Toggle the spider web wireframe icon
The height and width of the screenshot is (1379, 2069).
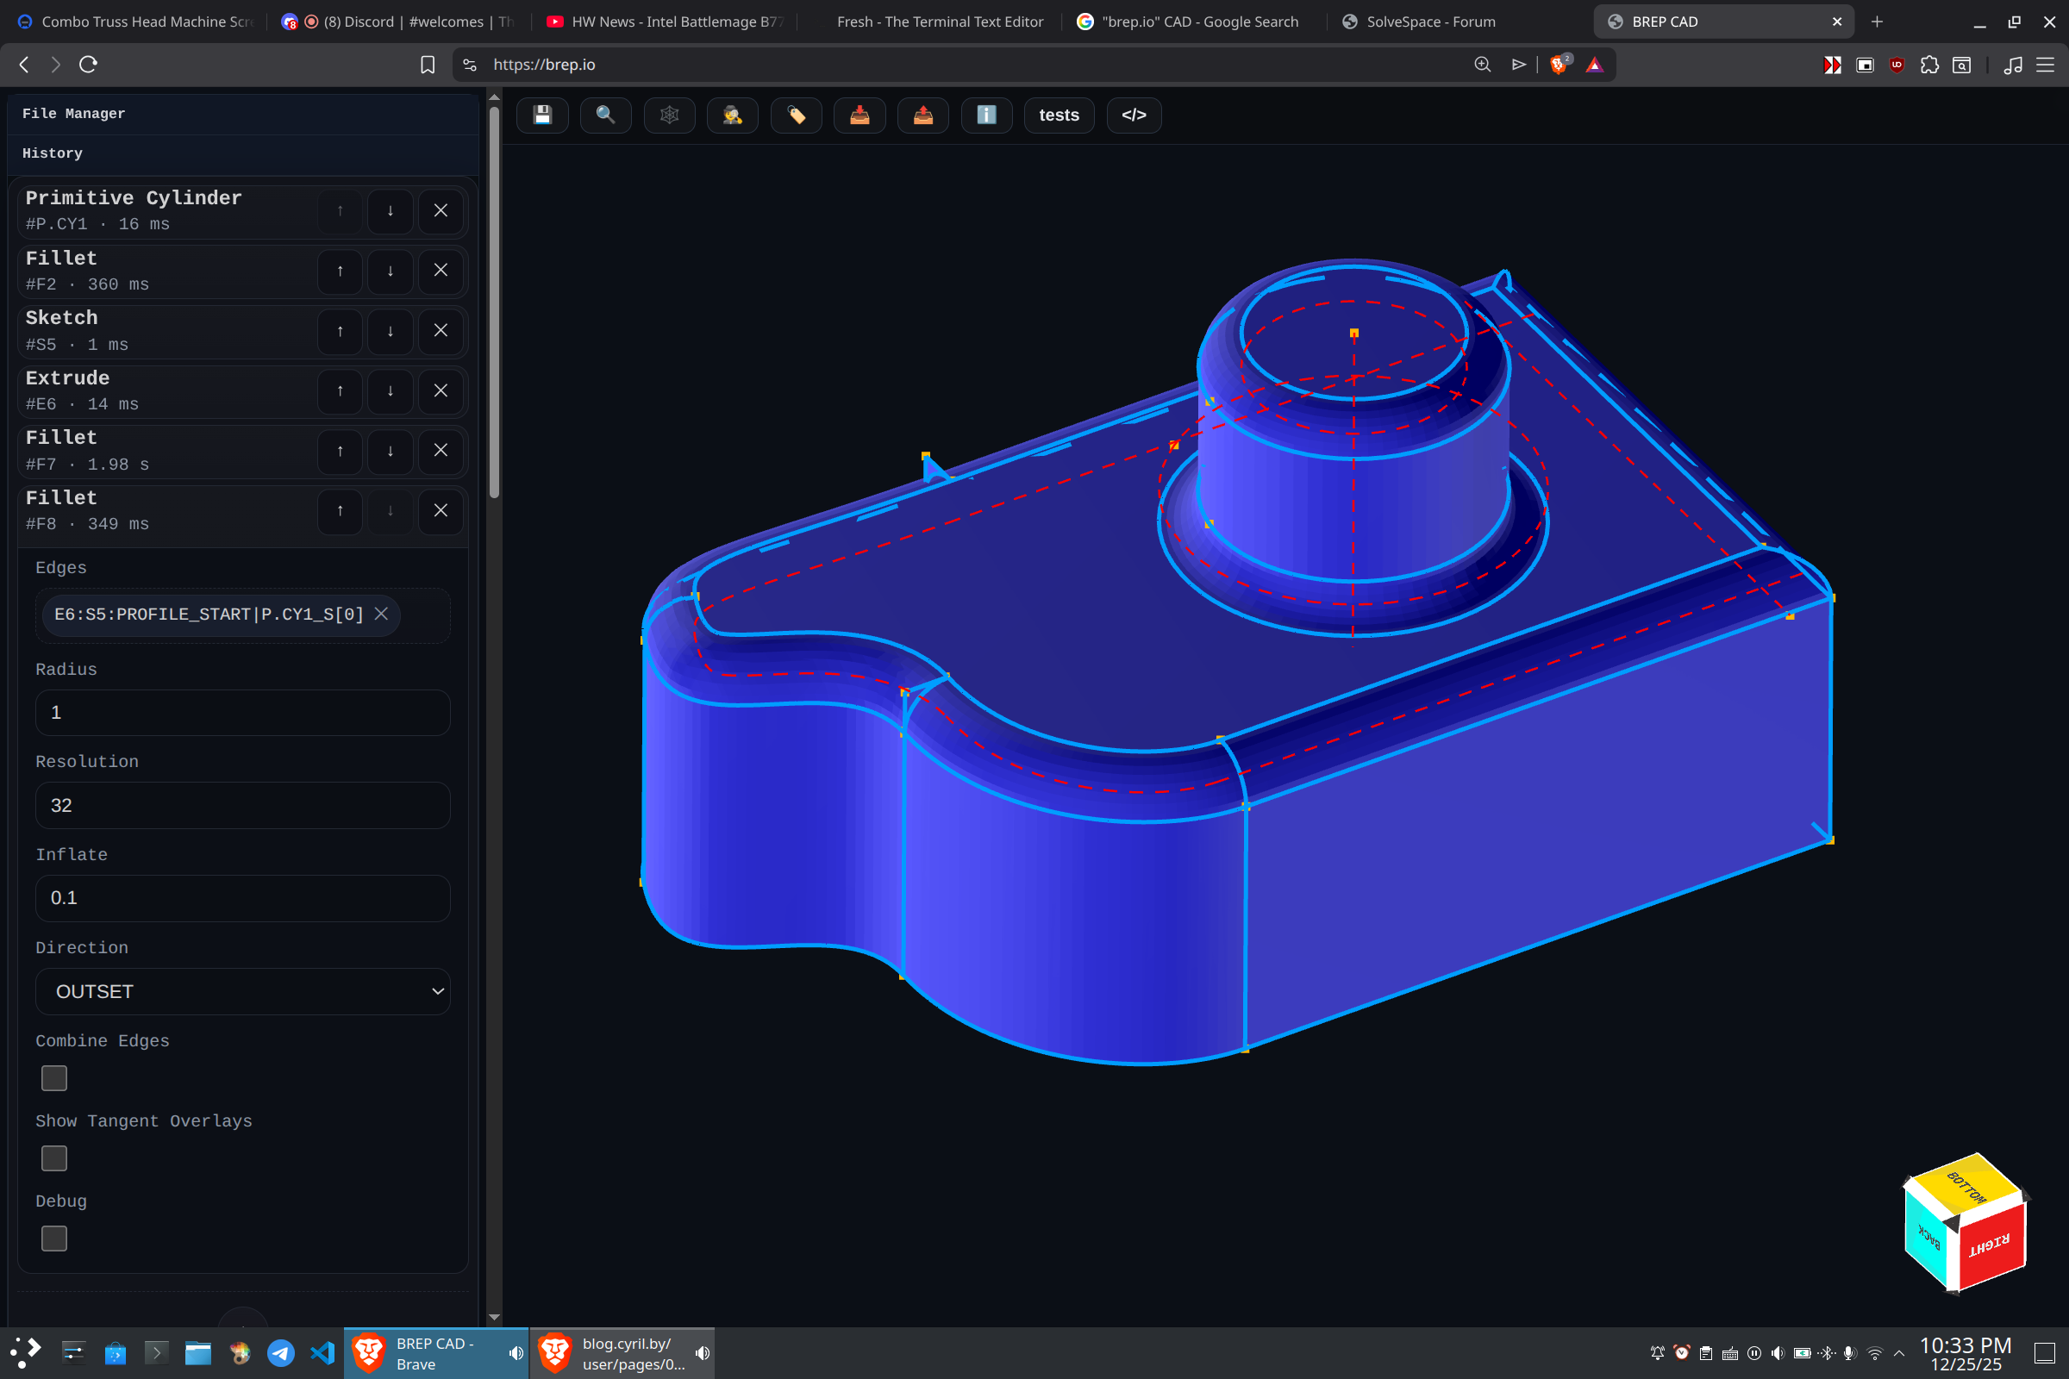(x=669, y=115)
